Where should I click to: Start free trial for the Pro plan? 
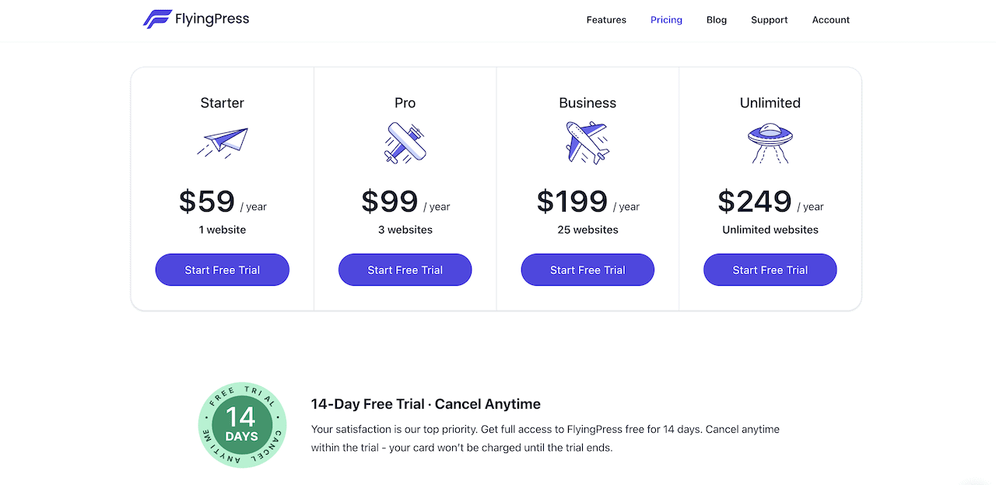405,269
